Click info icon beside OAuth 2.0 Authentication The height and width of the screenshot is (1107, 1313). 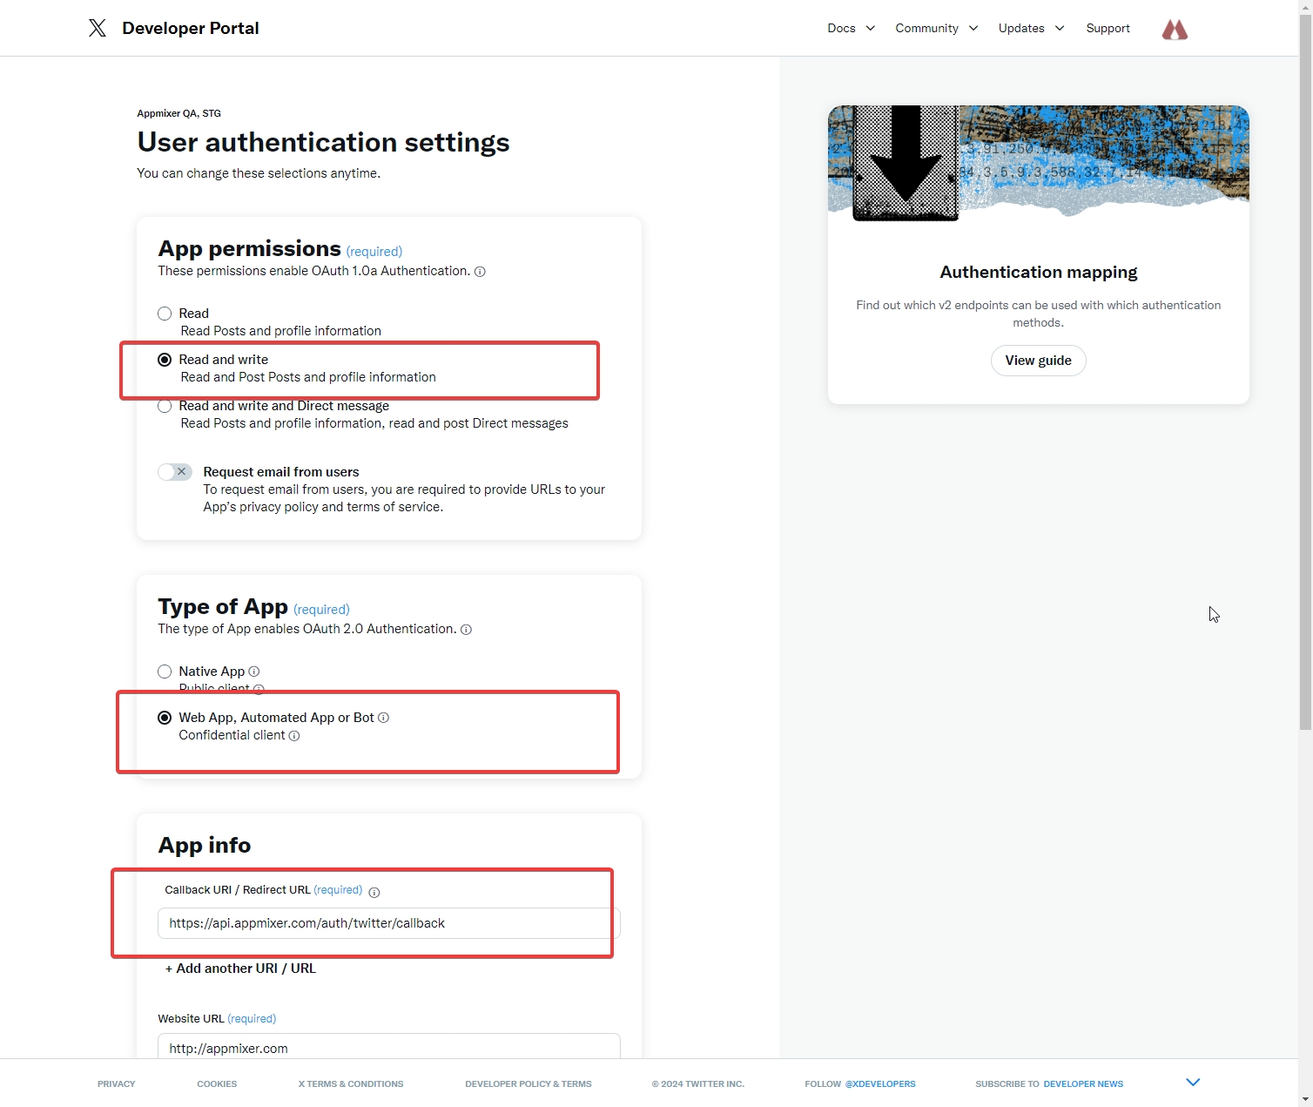[x=466, y=630]
